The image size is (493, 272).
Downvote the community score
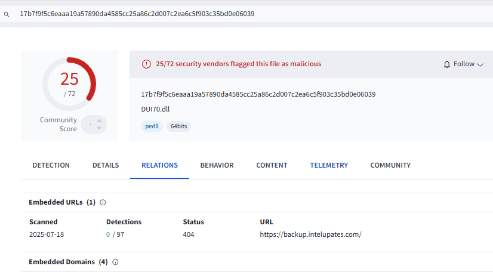99,128
